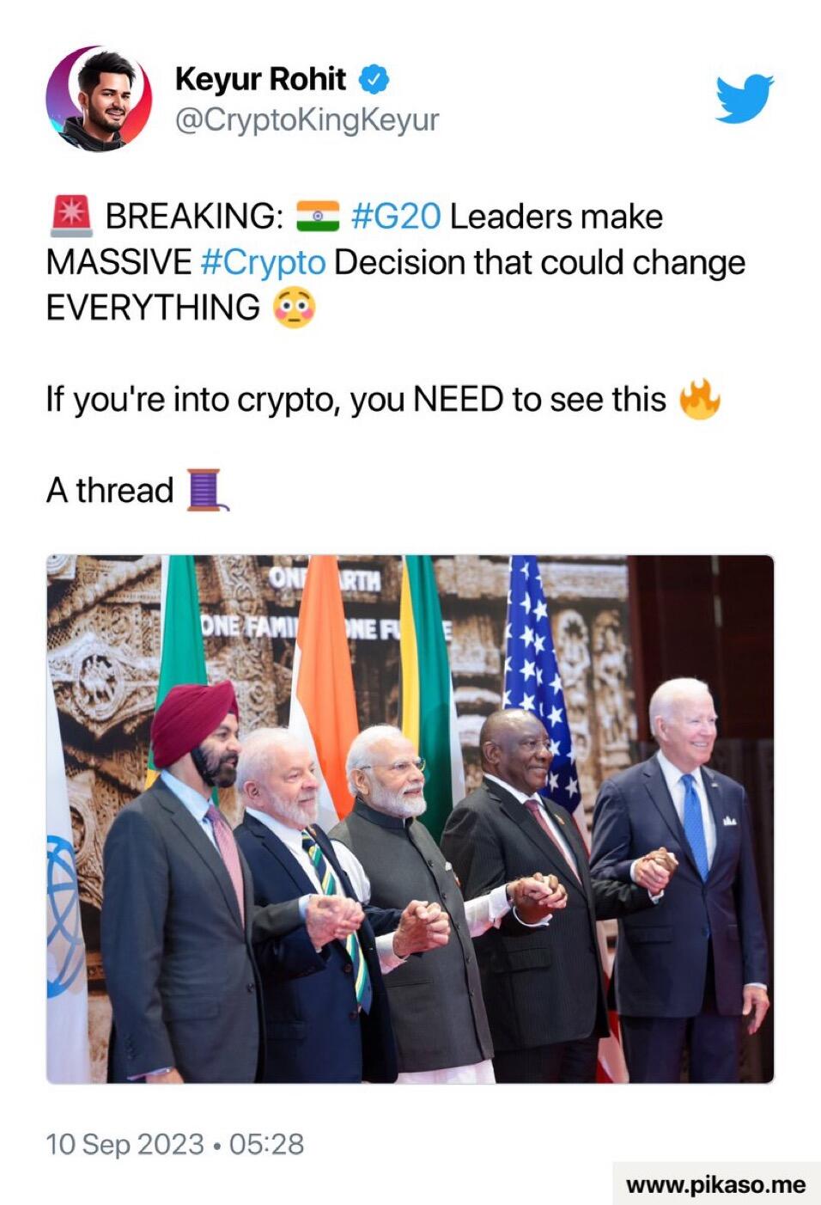This screenshot has height=1205, width=821.
Task: Click the Twitter bird logo
Action: click(744, 98)
